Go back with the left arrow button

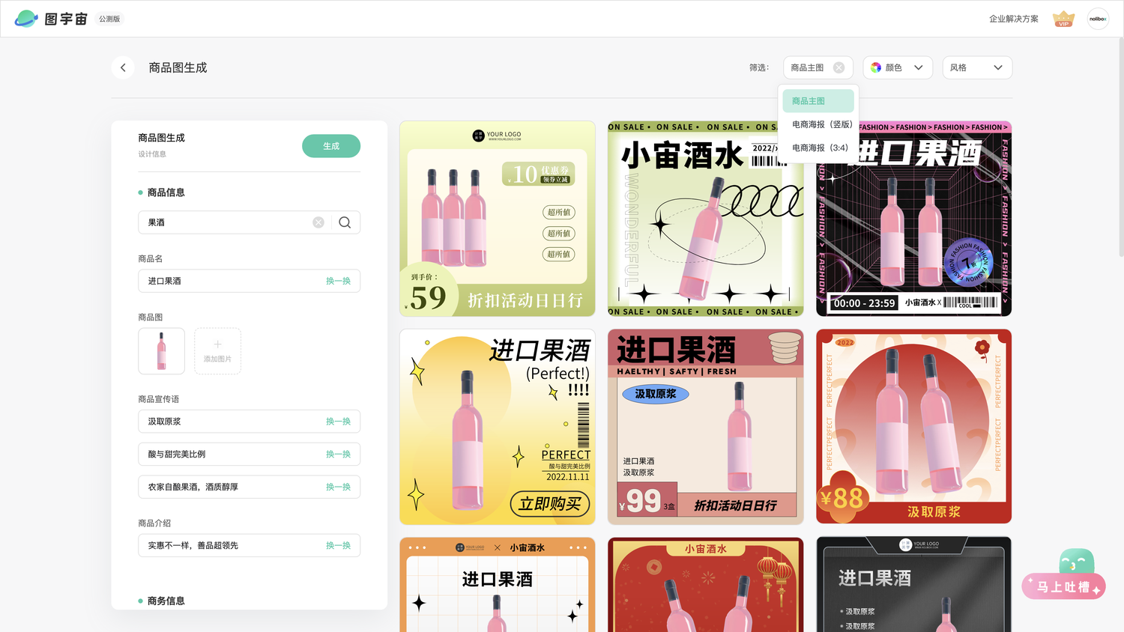[x=123, y=67]
